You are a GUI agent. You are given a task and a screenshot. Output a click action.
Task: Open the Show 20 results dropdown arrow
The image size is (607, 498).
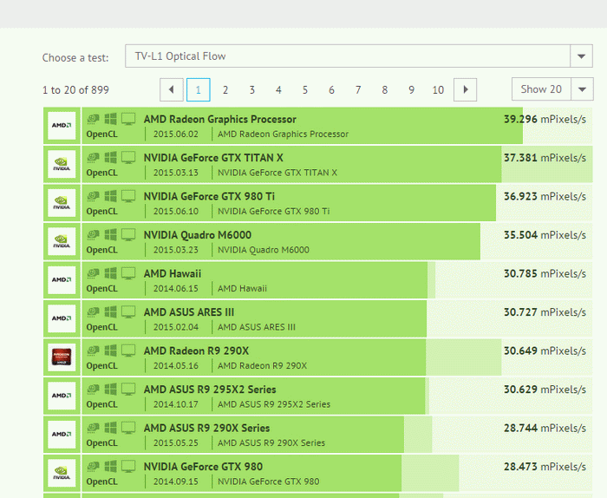click(x=582, y=89)
